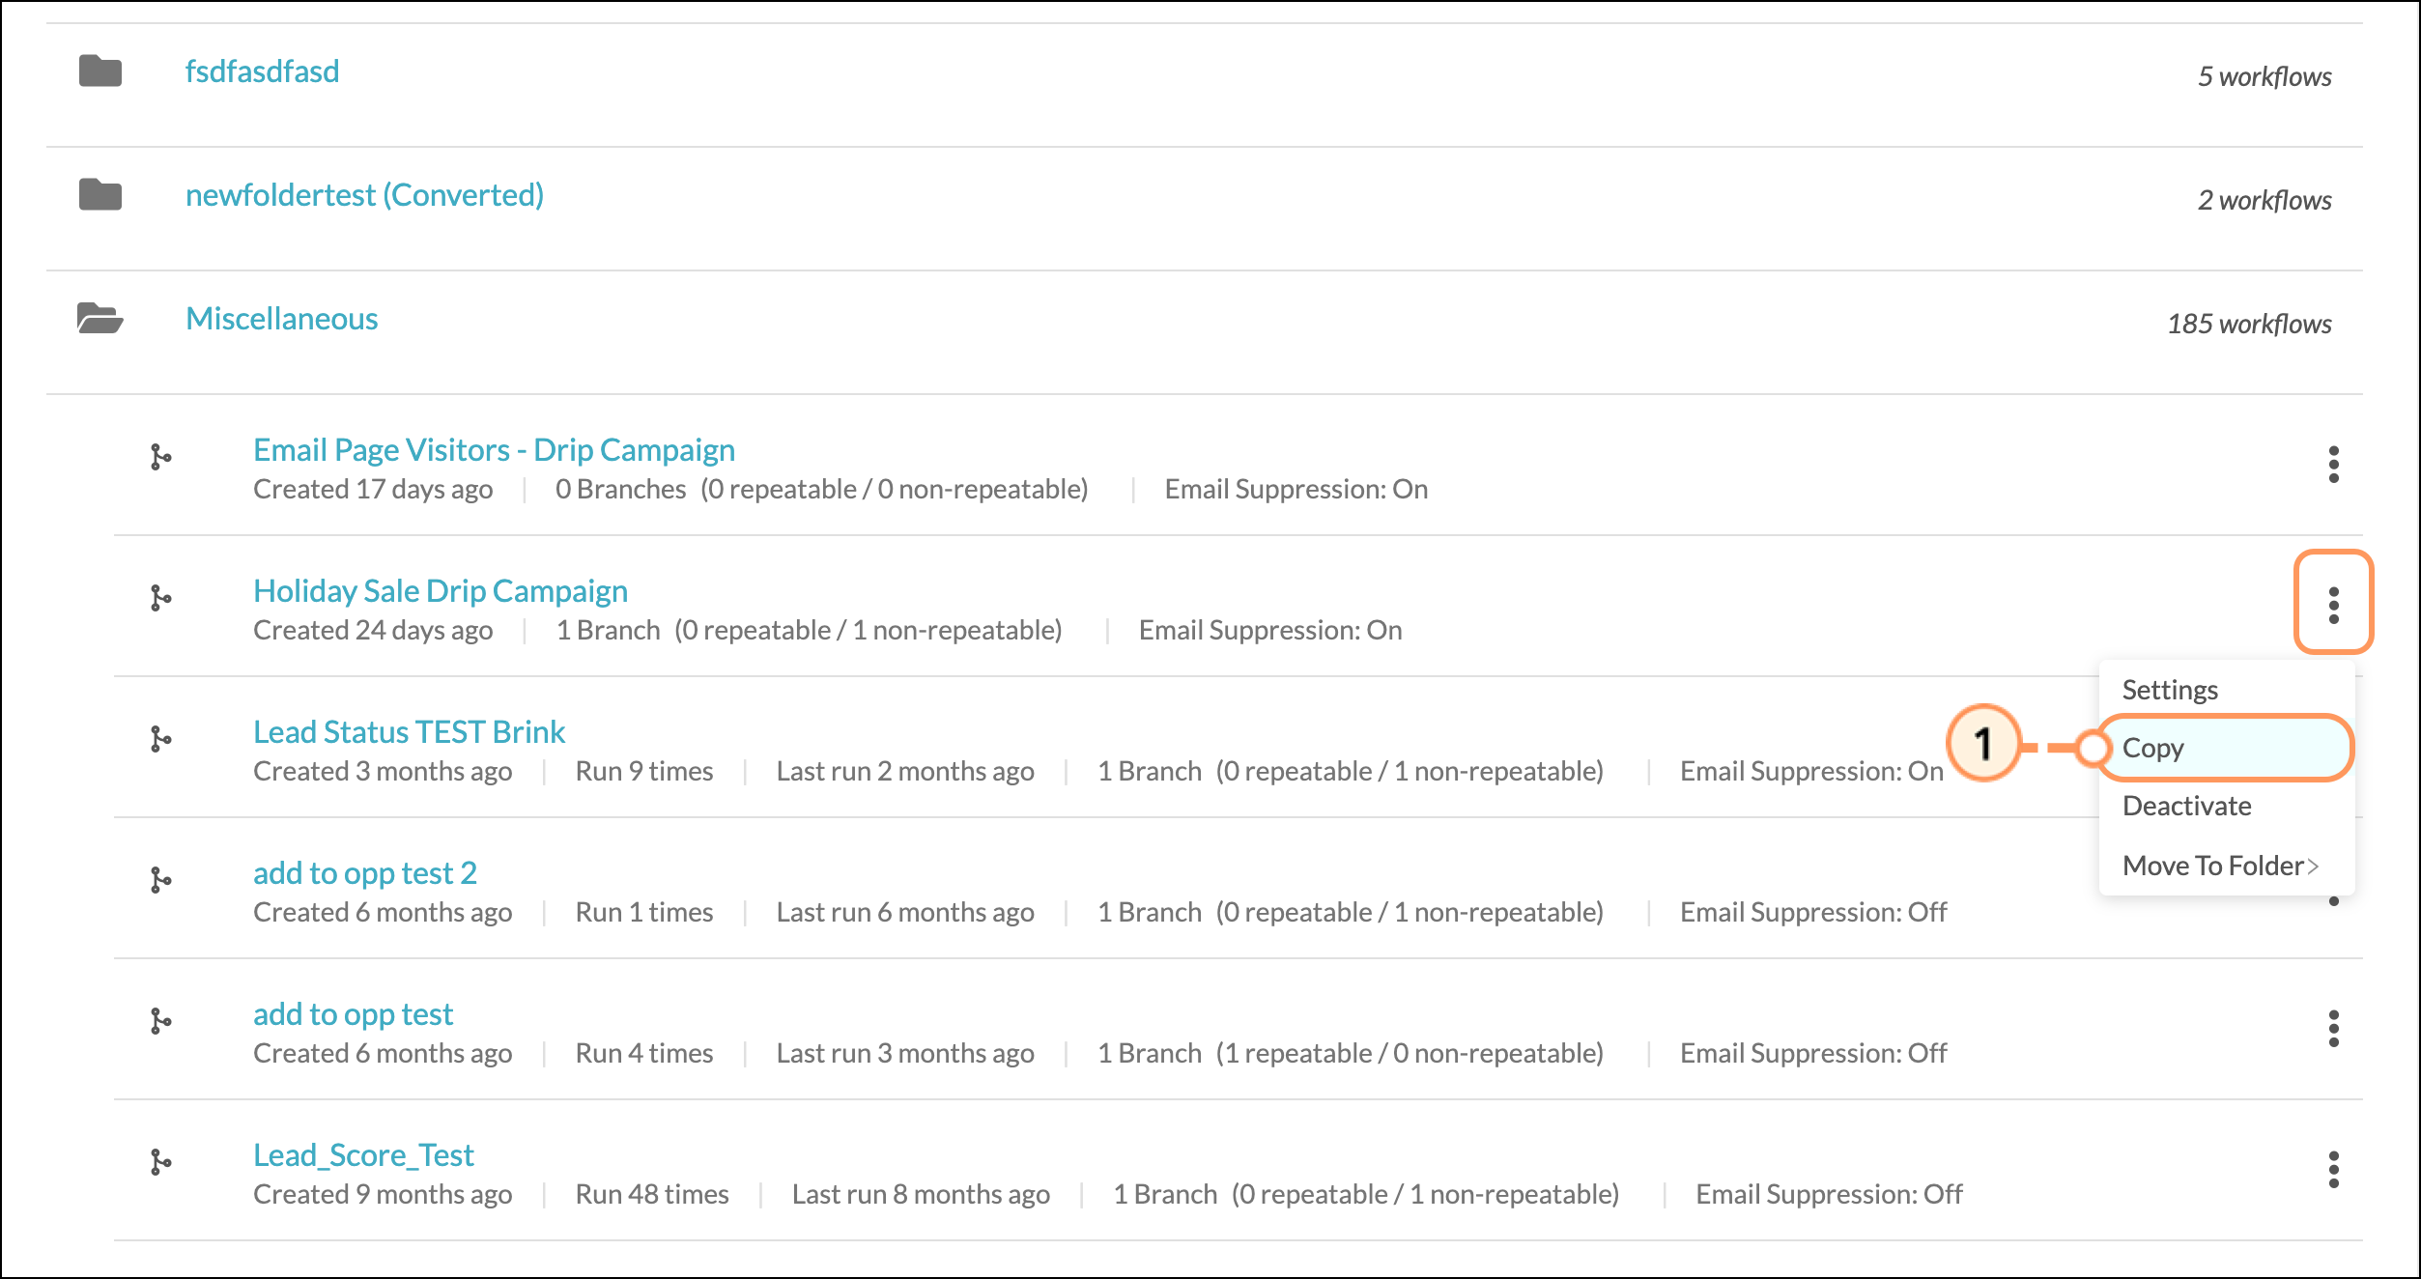Open three-dot menu for Email Page Visitors workflow
The width and height of the screenshot is (2421, 1279).
pyautogui.click(x=2334, y=465)
